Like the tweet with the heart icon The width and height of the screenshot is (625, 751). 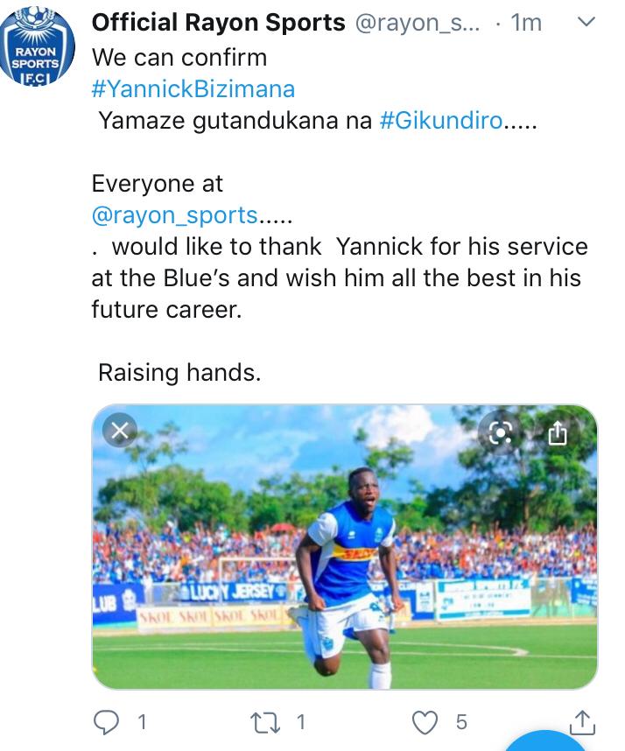[x=425, y=722]
